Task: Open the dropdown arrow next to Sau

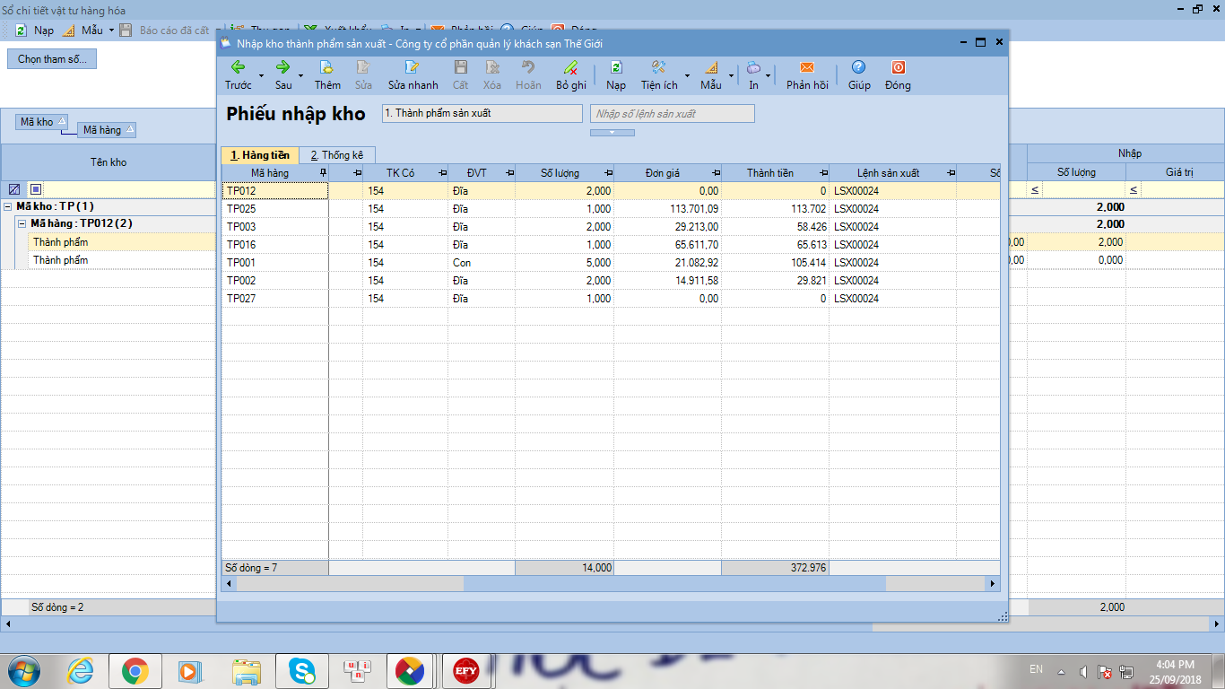Action: click(x=301, y=75)
